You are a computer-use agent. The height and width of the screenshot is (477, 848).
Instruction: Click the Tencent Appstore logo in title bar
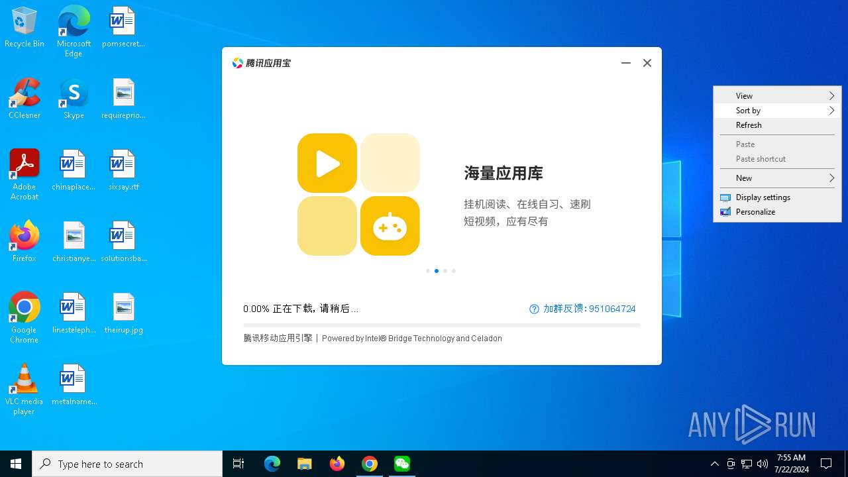click(x=261, y=63)
